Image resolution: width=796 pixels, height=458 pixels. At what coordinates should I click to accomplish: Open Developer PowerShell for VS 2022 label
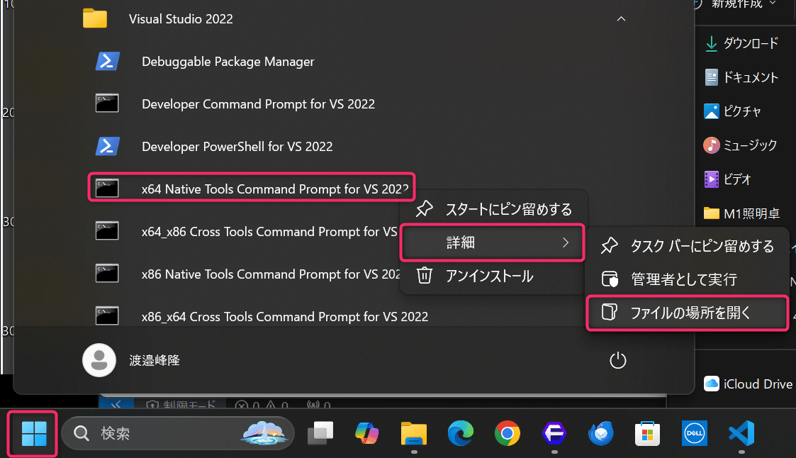click(x=237, y=147)
